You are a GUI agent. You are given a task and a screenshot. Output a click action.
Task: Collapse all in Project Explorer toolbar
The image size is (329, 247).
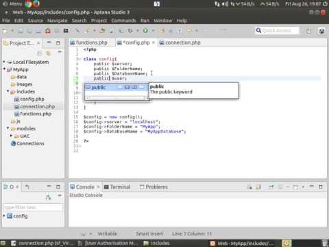coord(39,54)
